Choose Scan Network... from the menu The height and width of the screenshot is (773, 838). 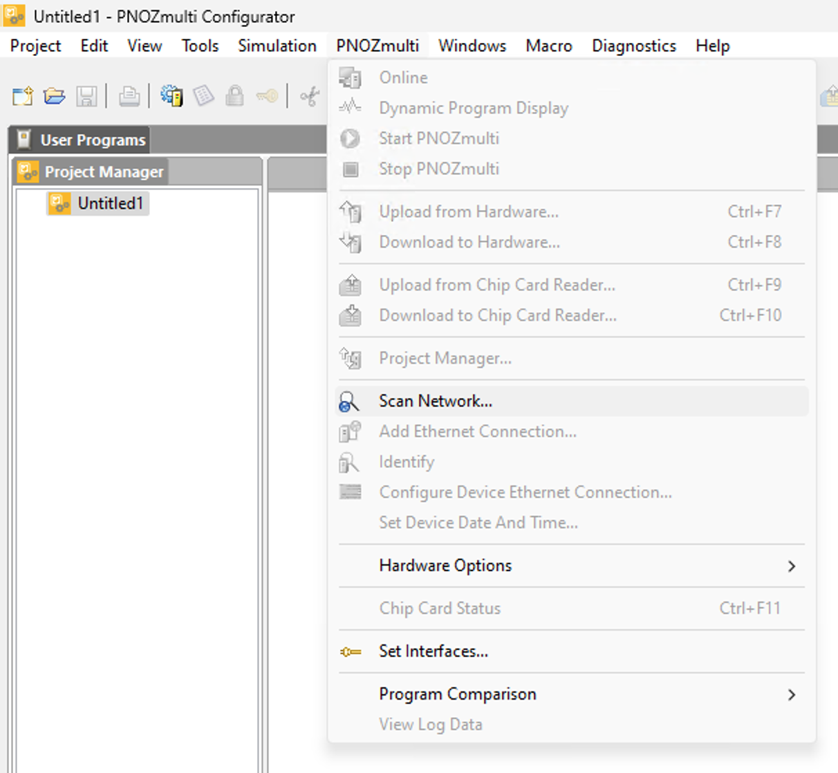click(x=572, y=401)
